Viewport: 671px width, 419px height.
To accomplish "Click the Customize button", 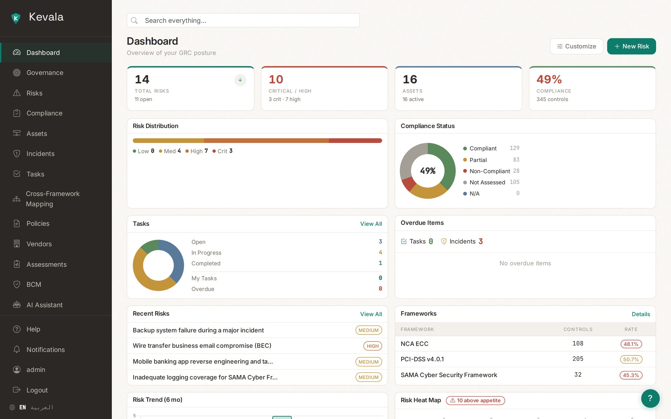I will click(x=576, y=46).
